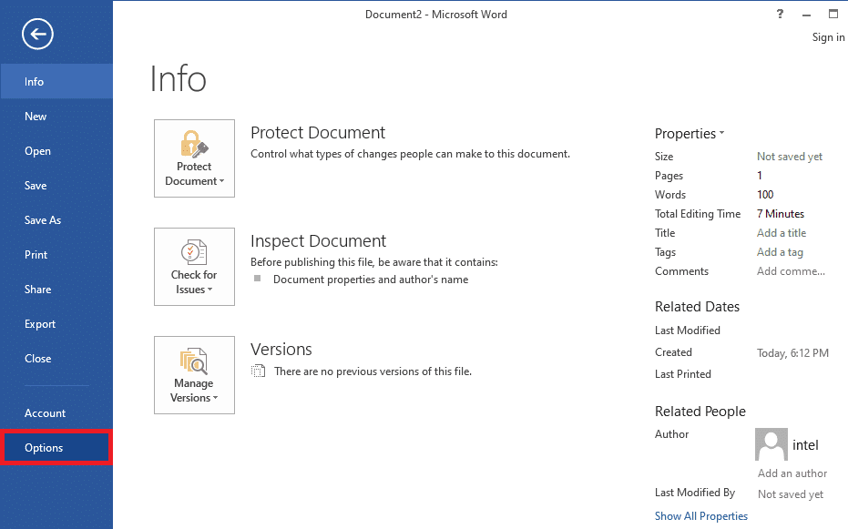
Task: Expand the Properties dropdown arrow
Action: (x=722, y=133)
